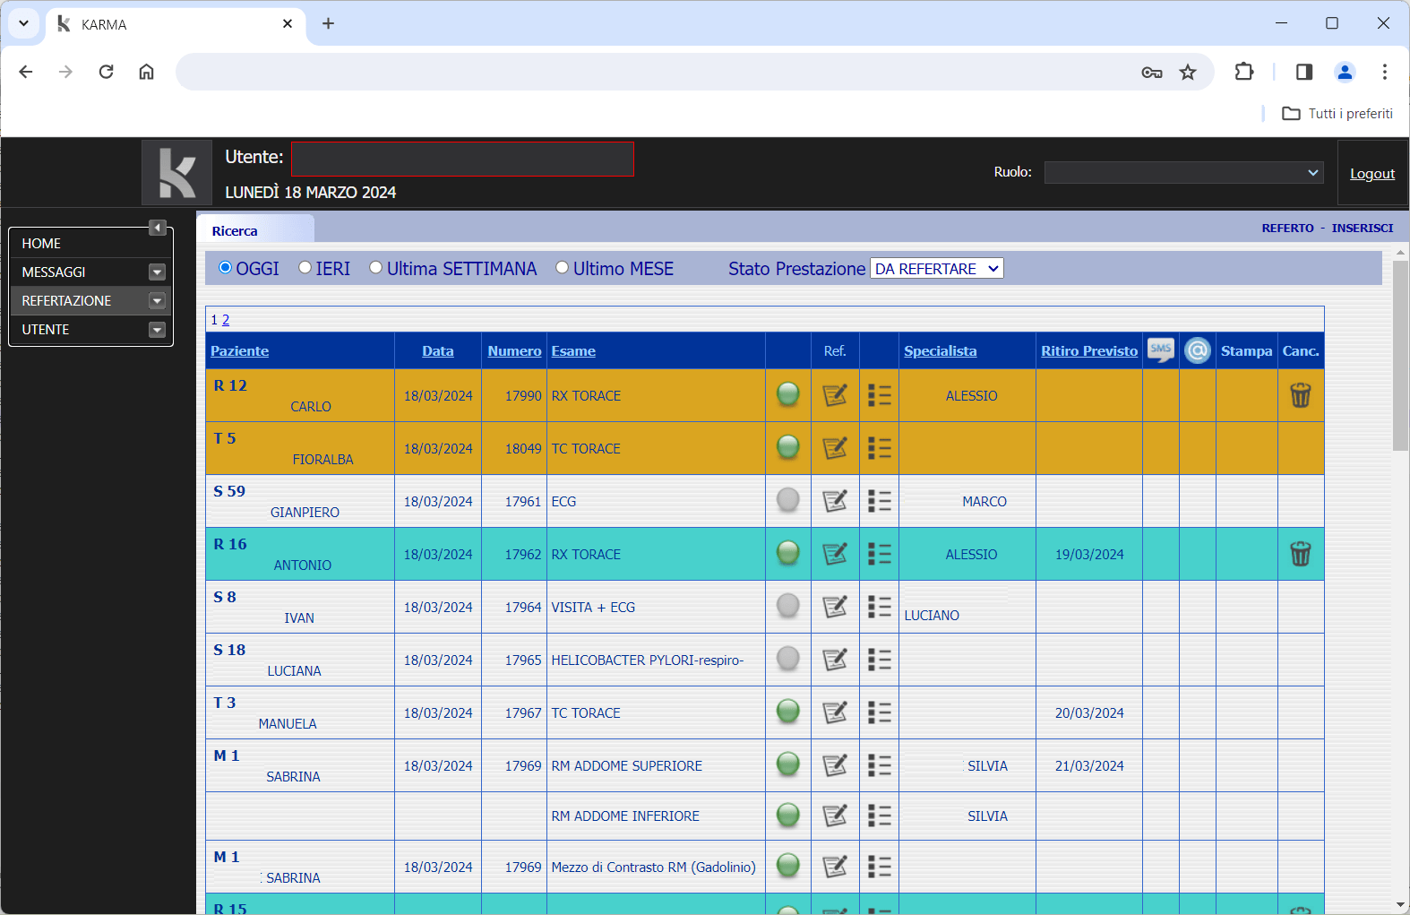The width and height of the screenshot is (1410, 915).
Task: Sort table by Paziente column
Action: point(240,351)
